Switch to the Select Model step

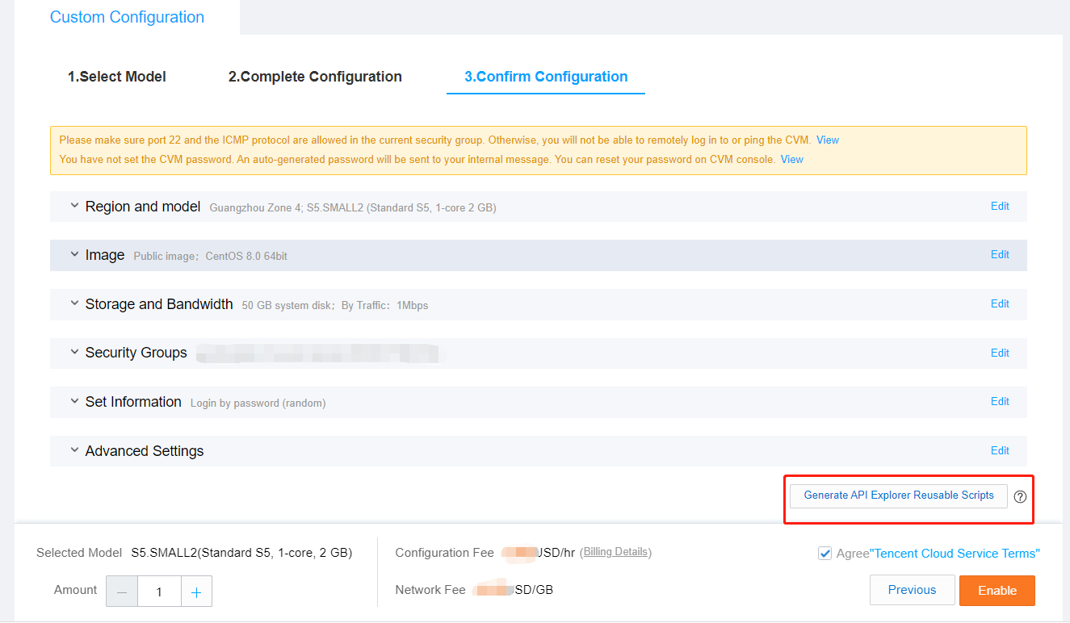pos(117,77)
